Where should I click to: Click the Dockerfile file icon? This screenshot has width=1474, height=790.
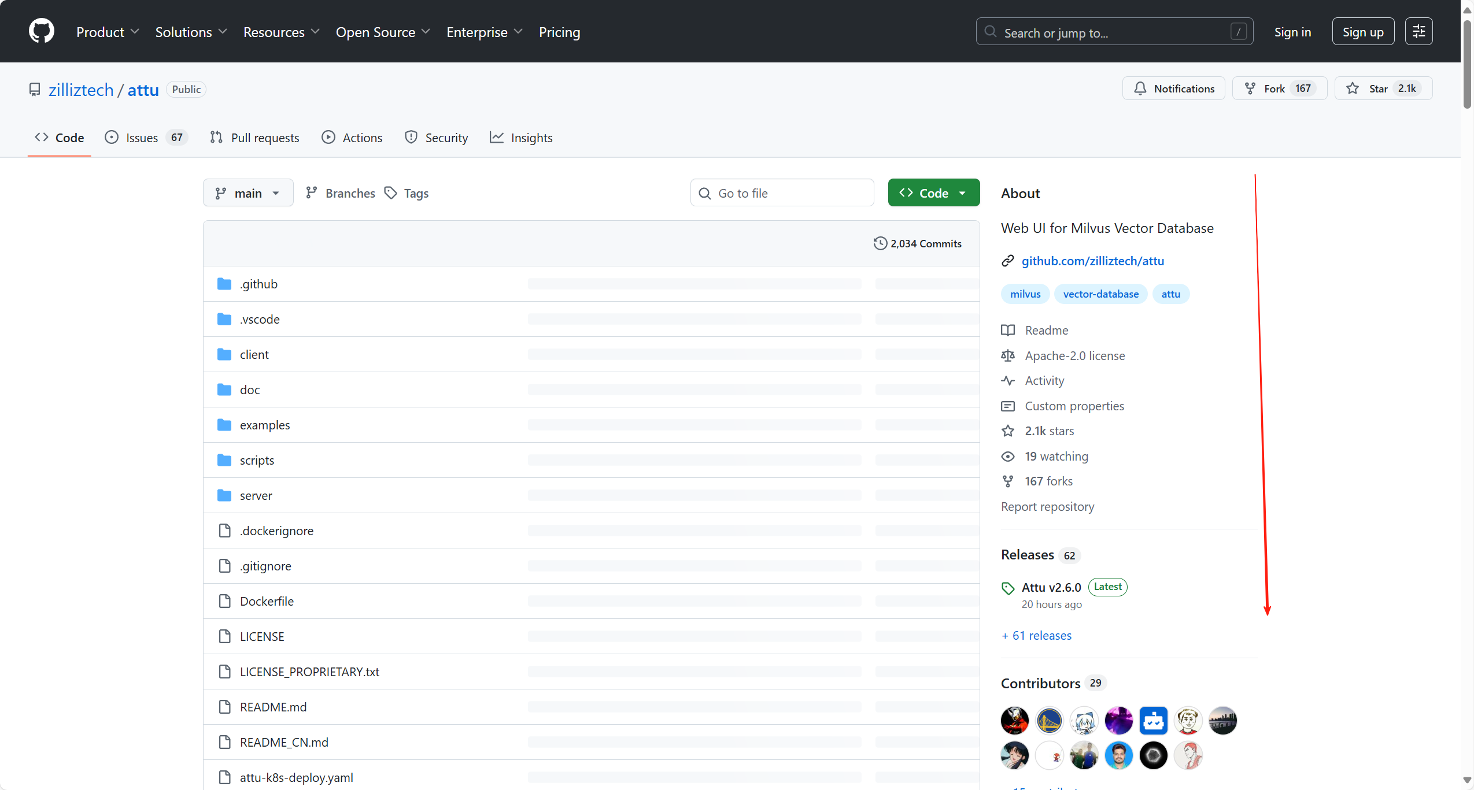coord(225,601)
